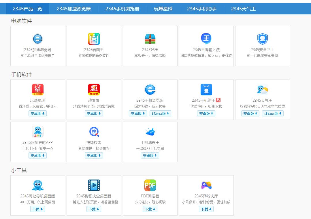This screenshot has height=219, width=311.
Task: Open the 玩赚星球 card title link
Action: pyautogui.click(x=38, y=100)
